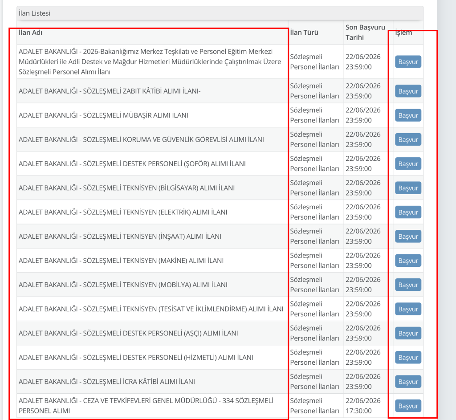Click Başvur for DESTEK PERSONELİ (HİZMETLİ)
Image resolution: width=456 pixels, height=420 pixels.
click(x=408, y=357)
